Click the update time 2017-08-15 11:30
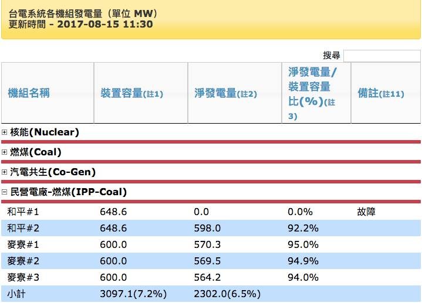Image resolution: width=422 pixels, height=303 pixels. (105, 24)
